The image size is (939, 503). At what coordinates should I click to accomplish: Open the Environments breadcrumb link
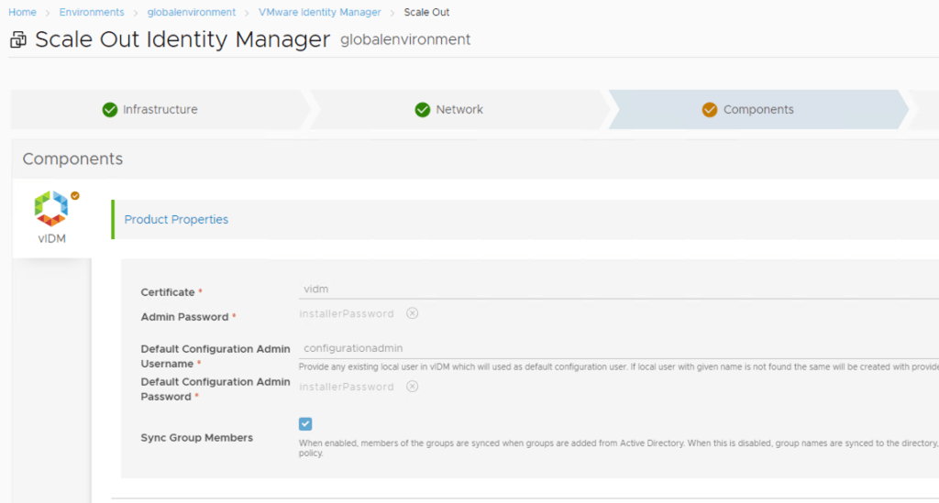92,13
